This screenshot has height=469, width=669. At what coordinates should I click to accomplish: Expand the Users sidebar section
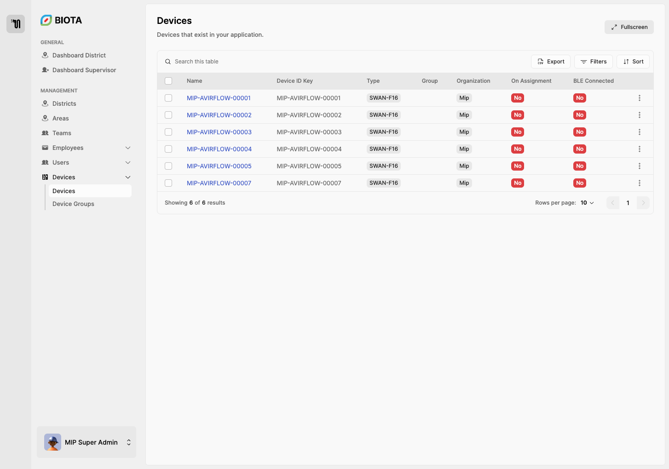click(x=128, y=162)
